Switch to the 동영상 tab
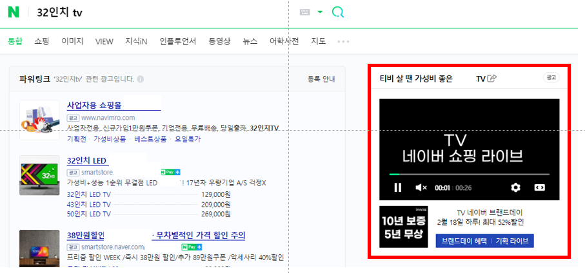 click(219, 41)
